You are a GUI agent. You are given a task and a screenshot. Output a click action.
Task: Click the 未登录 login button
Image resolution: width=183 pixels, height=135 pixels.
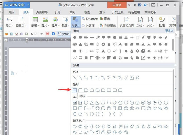point(117,5)
